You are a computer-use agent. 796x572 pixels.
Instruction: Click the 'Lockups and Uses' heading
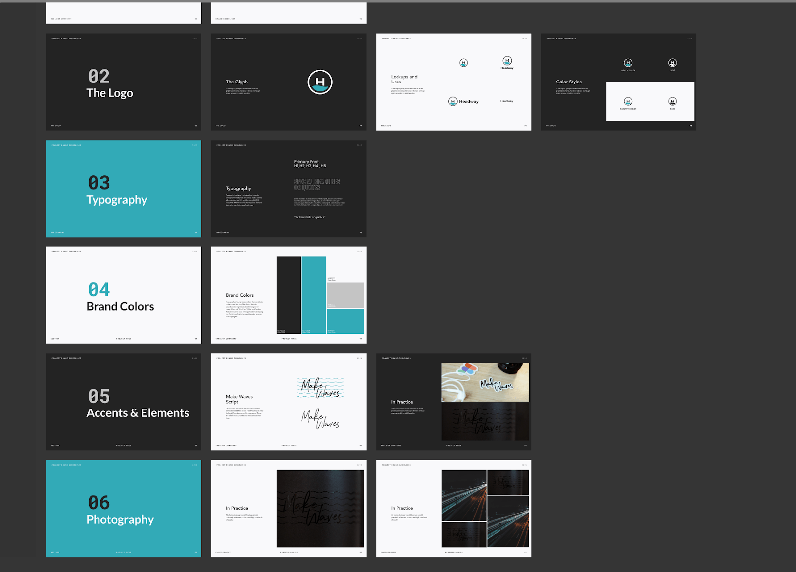[x=404, y=80]
